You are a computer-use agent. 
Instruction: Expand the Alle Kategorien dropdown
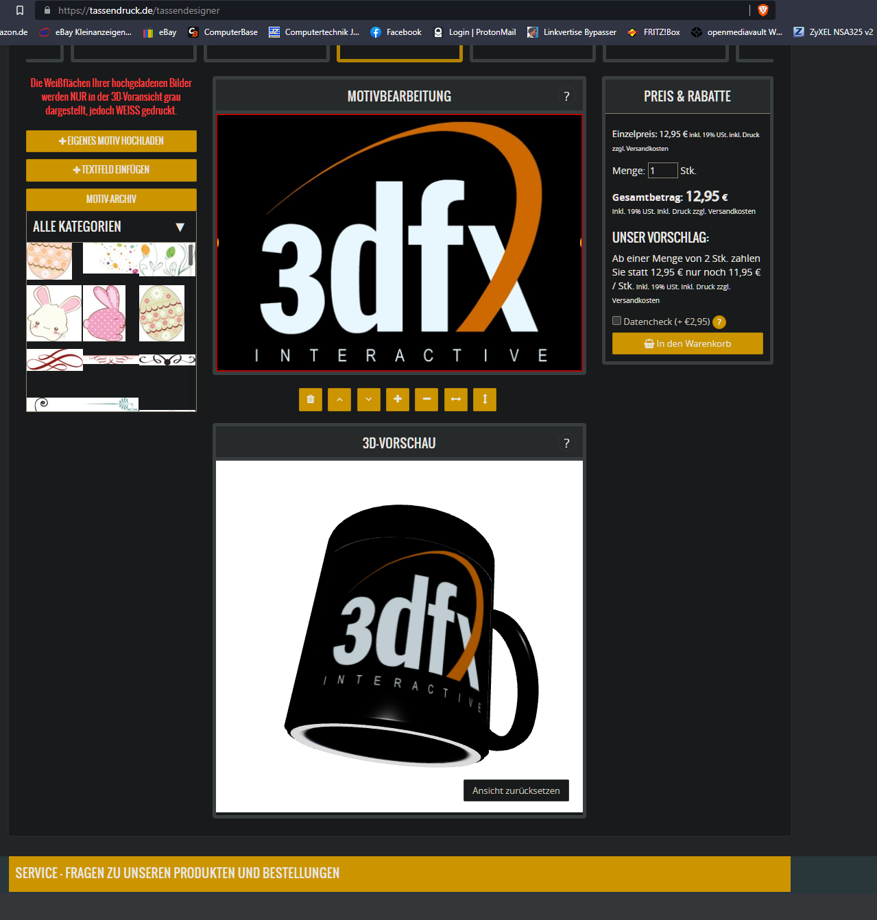point(111,226)
